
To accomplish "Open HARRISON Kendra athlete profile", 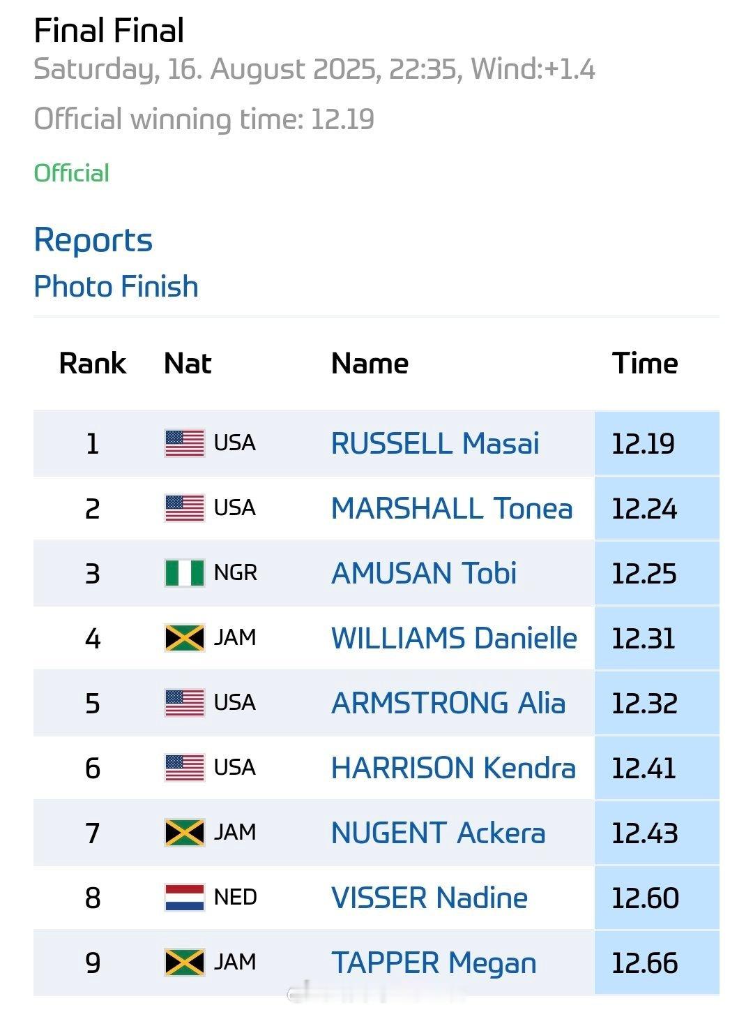I will [453, 768].
